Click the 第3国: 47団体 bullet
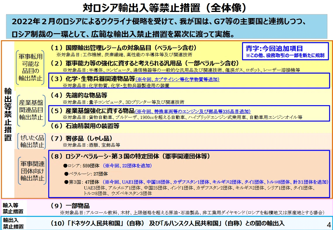 click(82, 182)
